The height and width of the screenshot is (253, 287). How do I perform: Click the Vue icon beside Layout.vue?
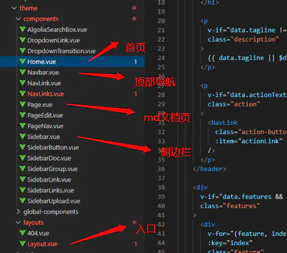22,244
